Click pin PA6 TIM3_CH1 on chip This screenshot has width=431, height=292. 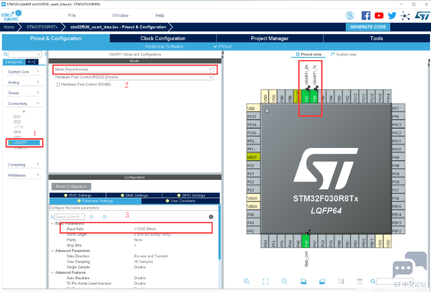[306, 241]
